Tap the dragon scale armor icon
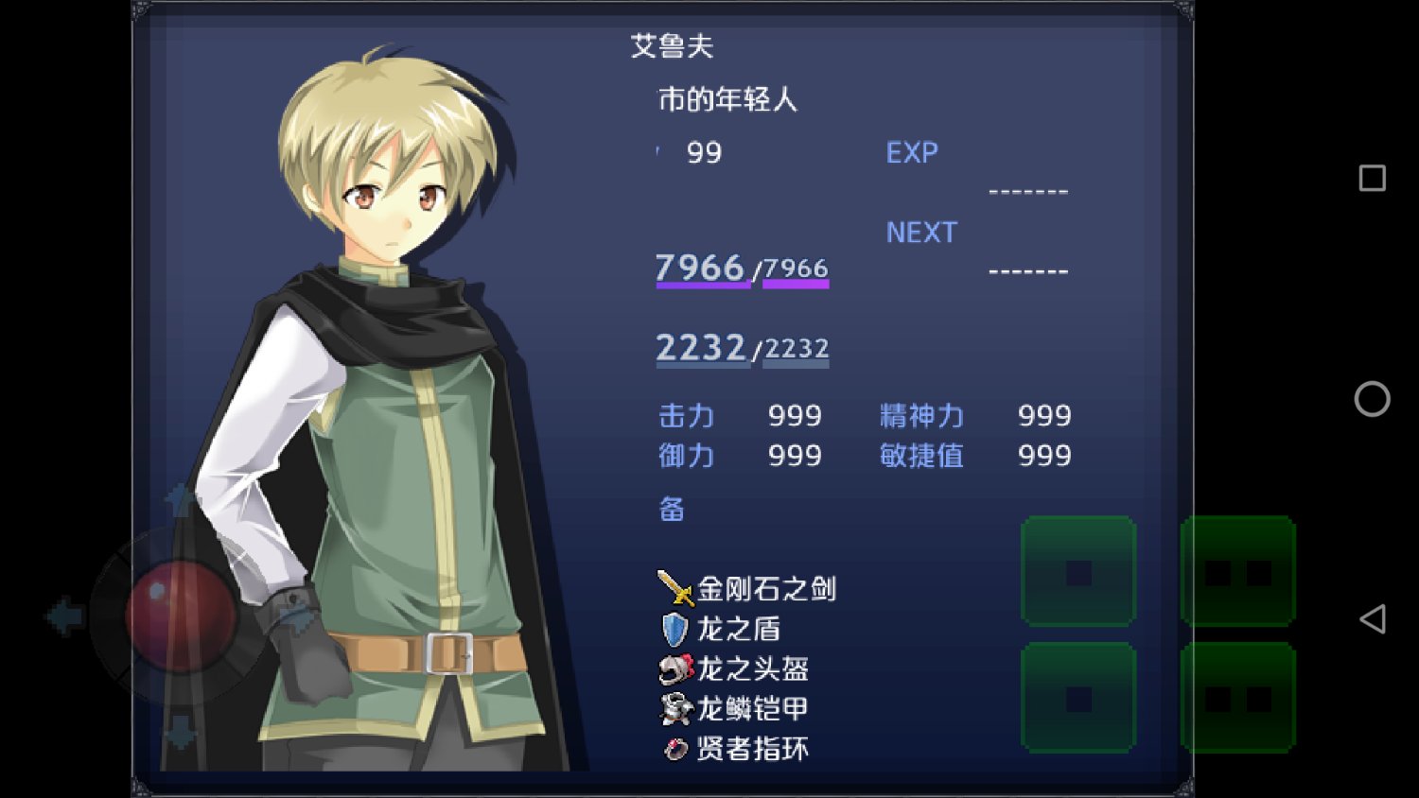This screenshot has width=1419, height=798. click(675, 708)
